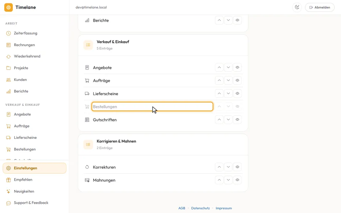Click the cart icon beside Aufträge row
This screenshot has height=213, width=341.
point(87,81)
